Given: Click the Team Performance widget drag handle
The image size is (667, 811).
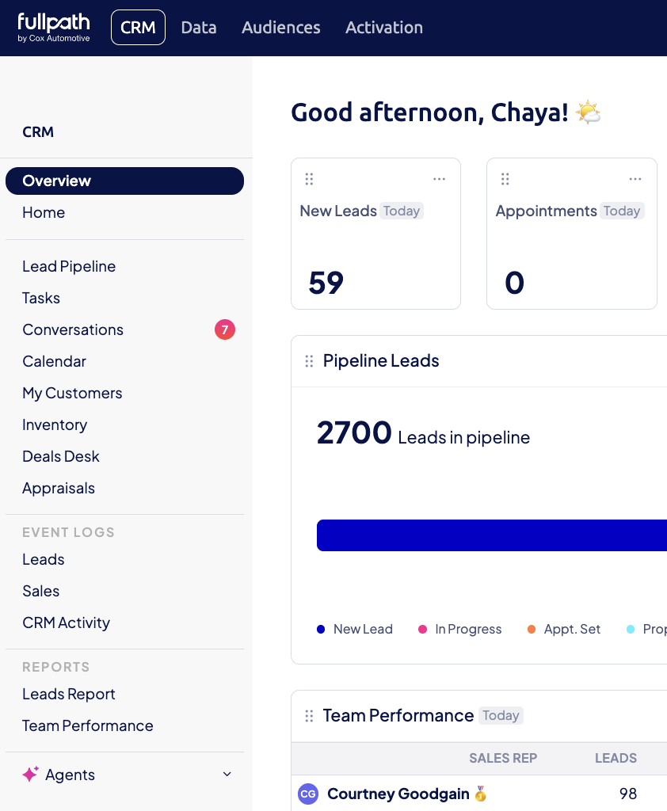Looking at the screenshot, I should click(309, 716).
